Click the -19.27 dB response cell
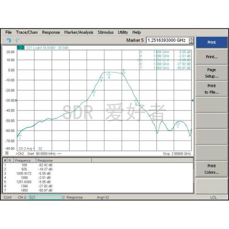 tap(45, 169)
